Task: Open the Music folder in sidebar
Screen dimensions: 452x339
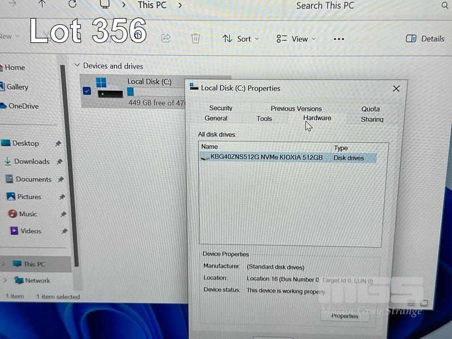Action: pyautogui.click(x=28, y=214)
